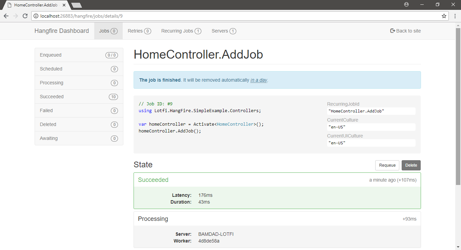The width and height of the screenshot is (461, 250).
Task: Click the HomeController.AddJob page heading
Action: pos(198,55)
